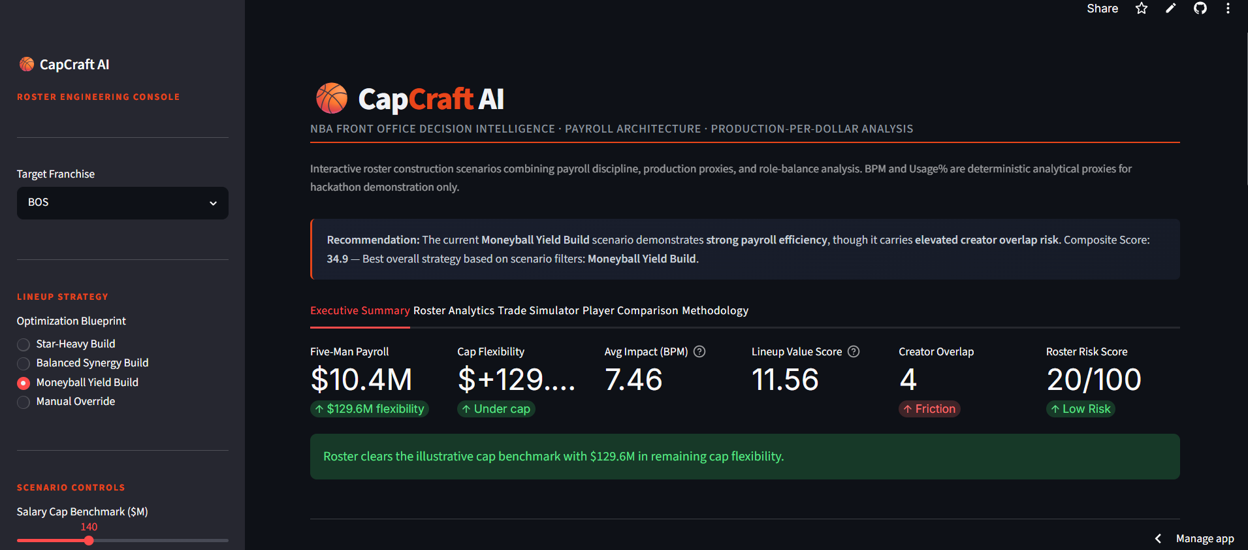This screenshot has height=550, width=1248.
Task: Click the Avg Impact (BPM) help icon
Action: (699, 351)
